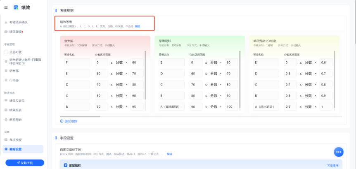Image resolution: width=356 pixels, height=169 pixels.
Task: Click the 定量指标 label text
Action: click(x=75, y=166)
